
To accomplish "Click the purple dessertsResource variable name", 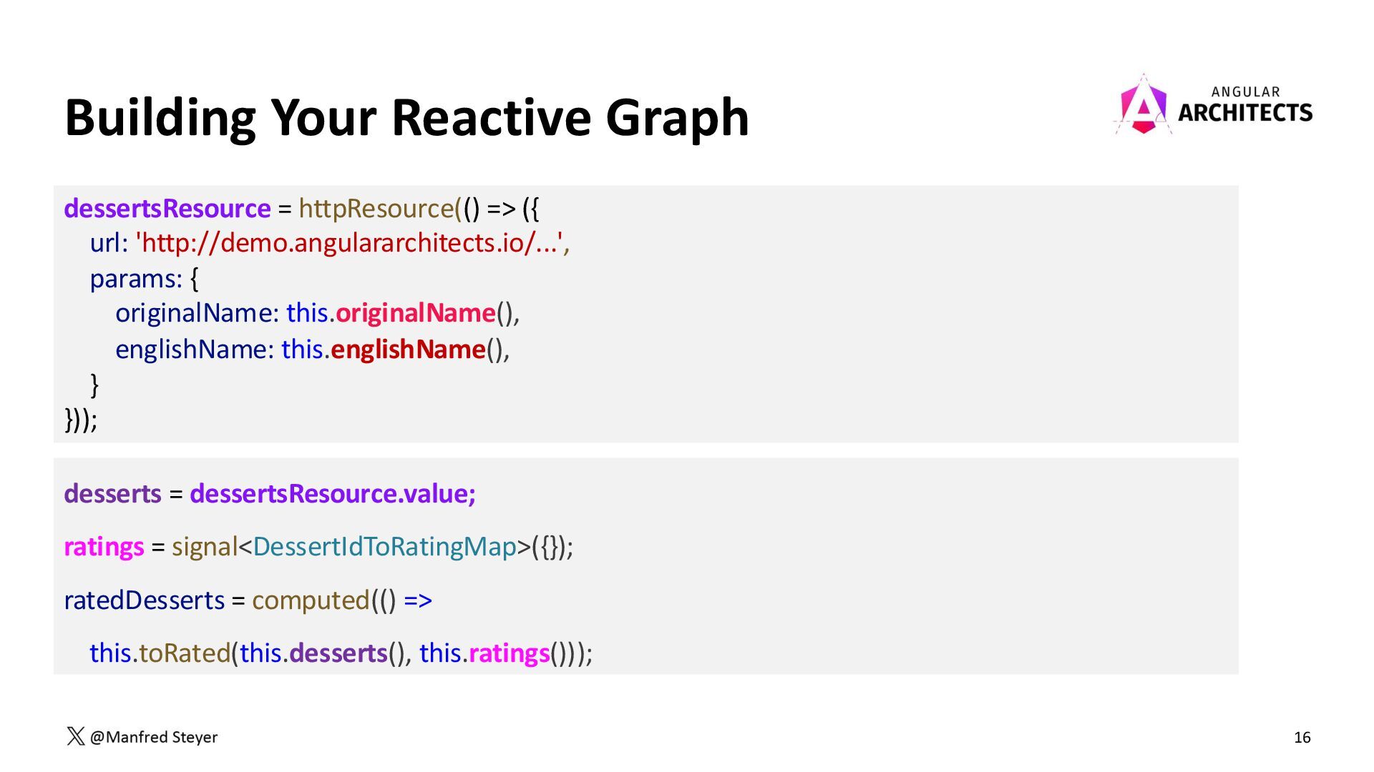I will click(167, 208).
